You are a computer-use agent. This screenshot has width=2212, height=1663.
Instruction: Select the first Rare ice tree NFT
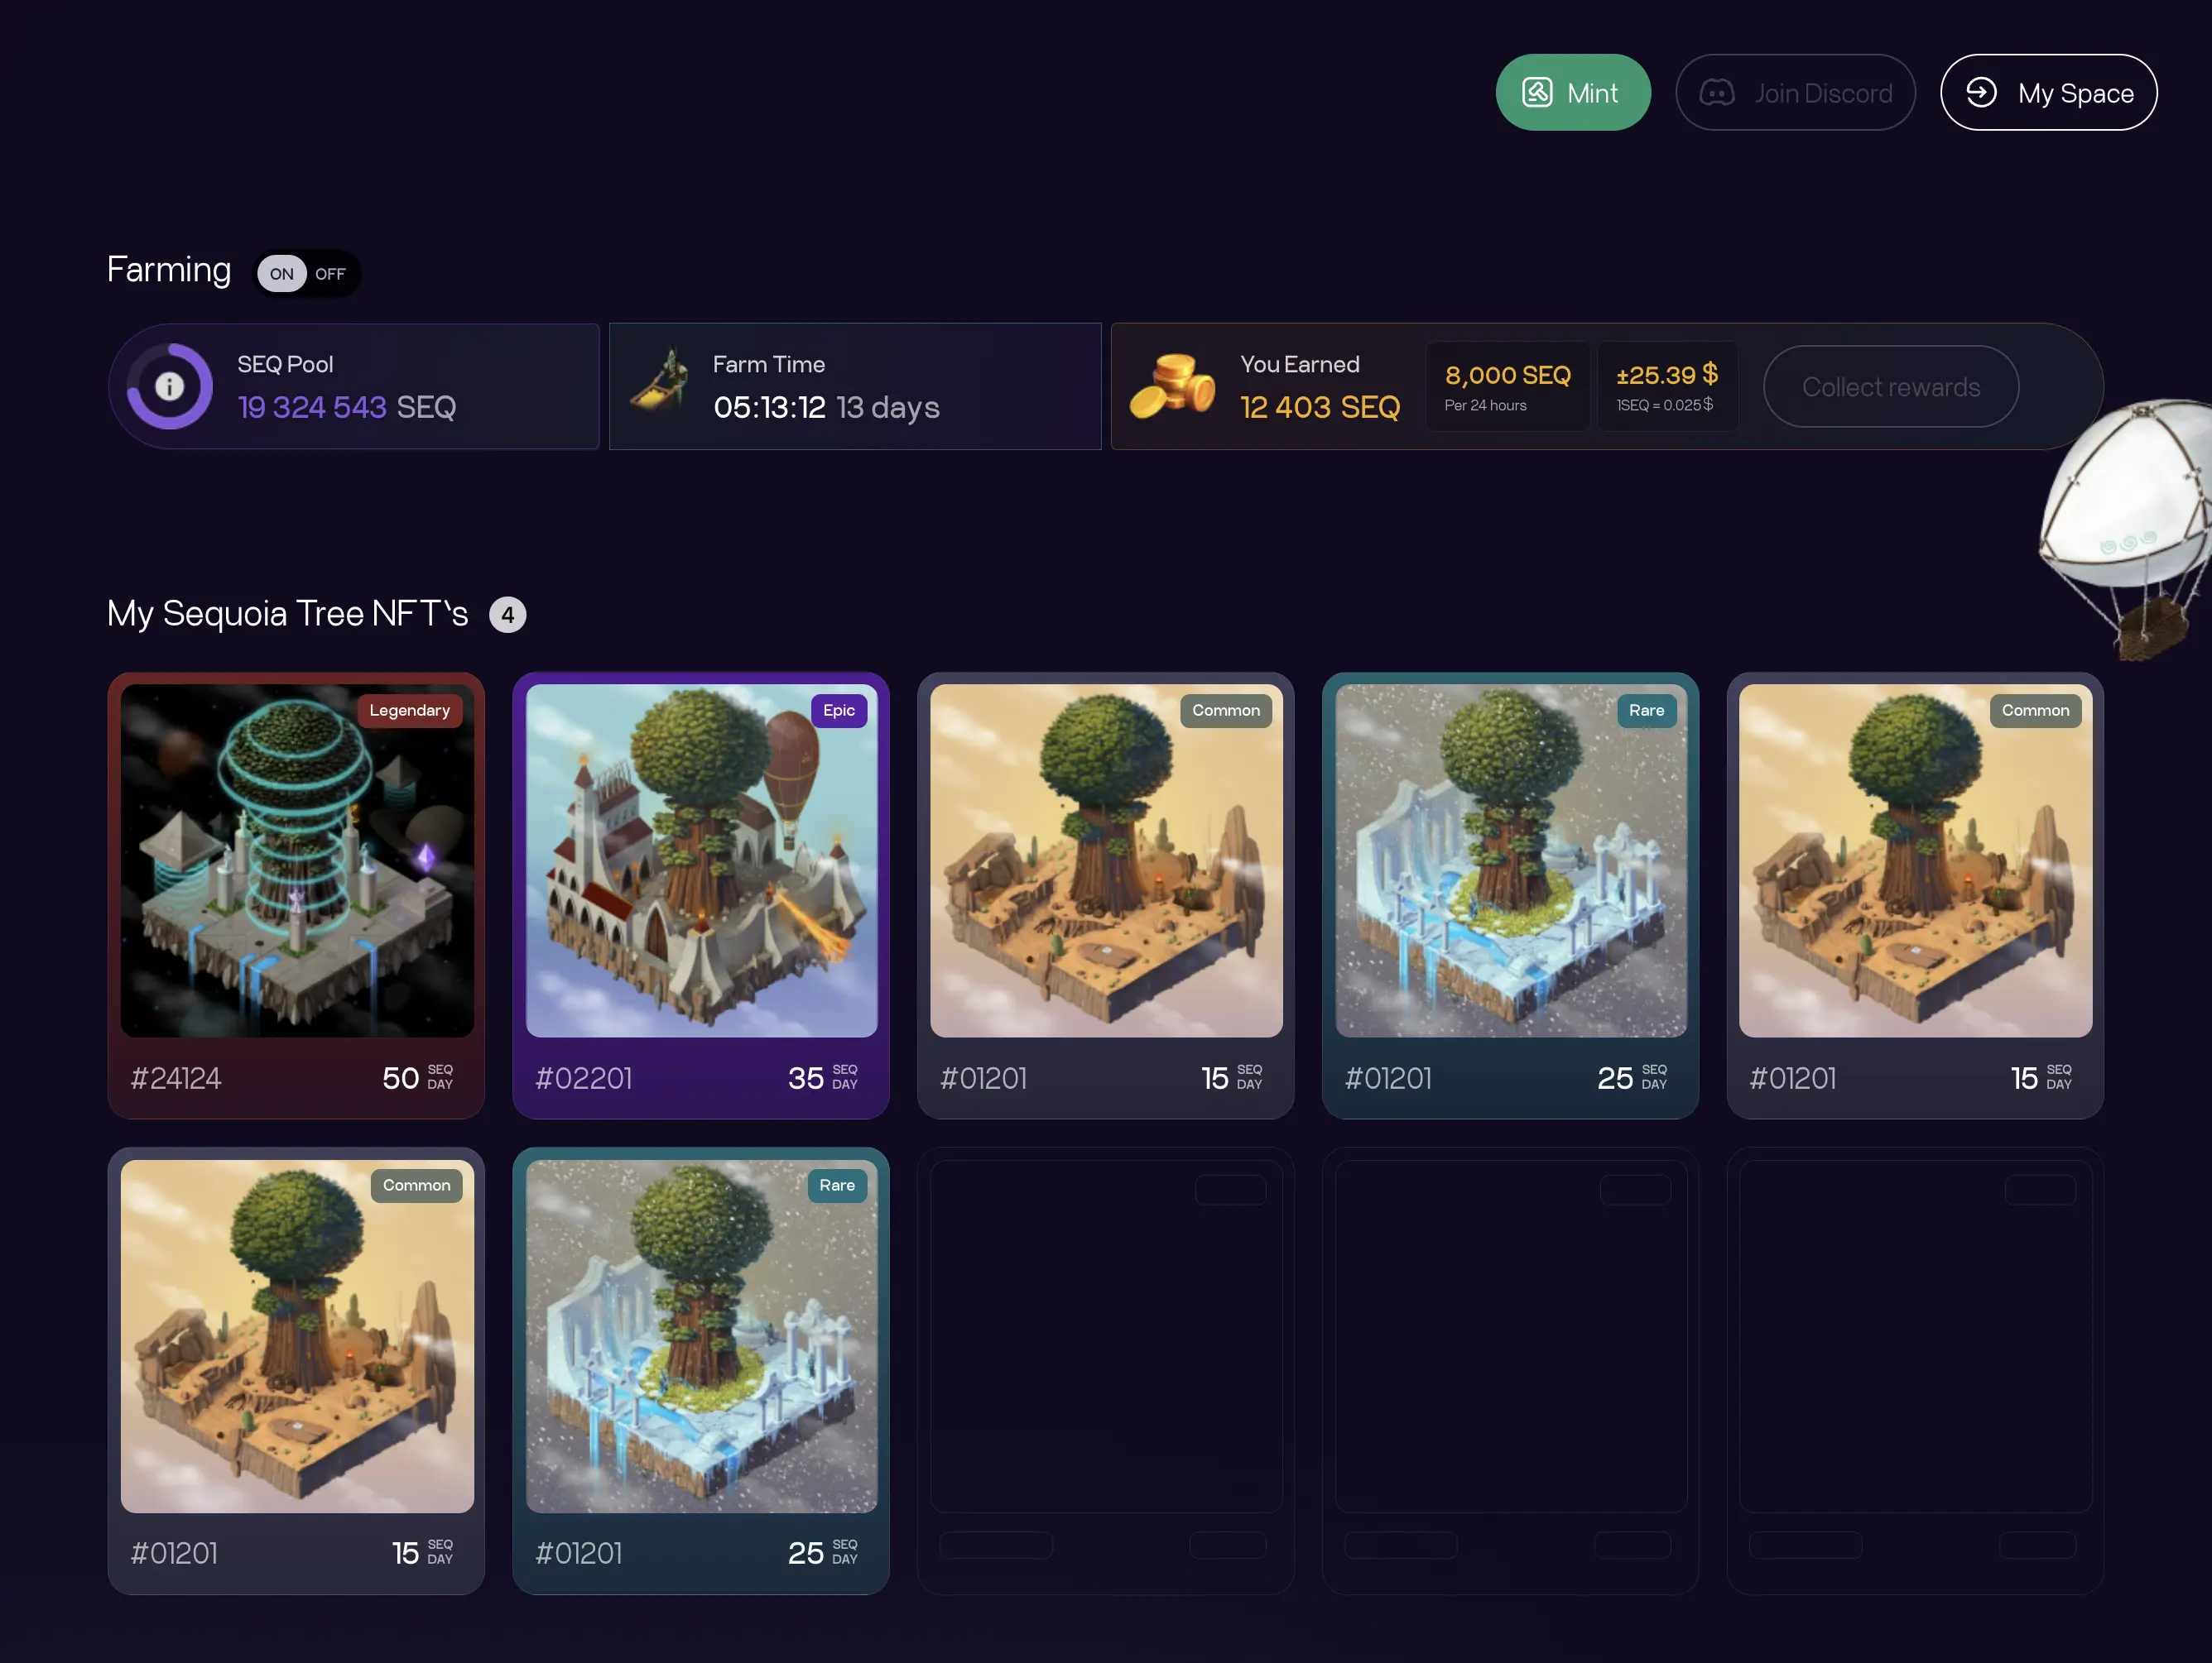point(1510,895)
